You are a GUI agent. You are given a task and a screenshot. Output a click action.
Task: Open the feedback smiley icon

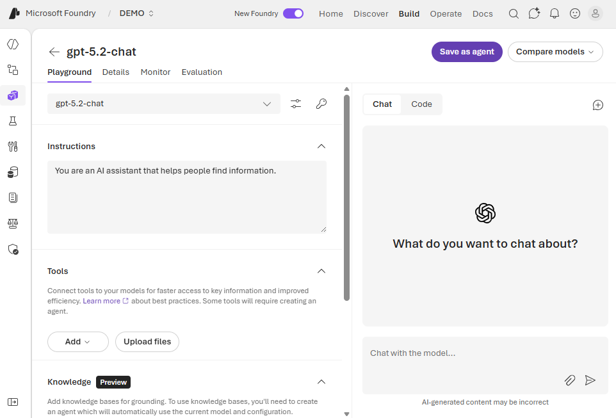(x=575, y=13)
